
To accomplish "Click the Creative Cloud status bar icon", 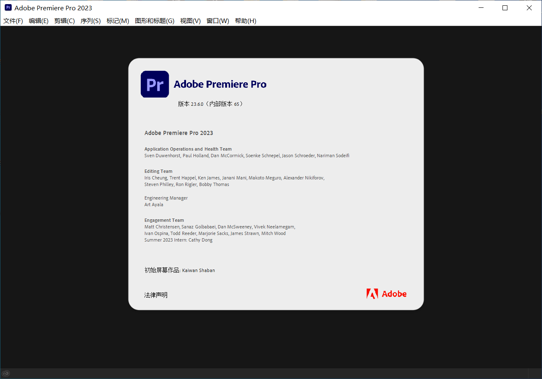I will click(x=6, y=374).
